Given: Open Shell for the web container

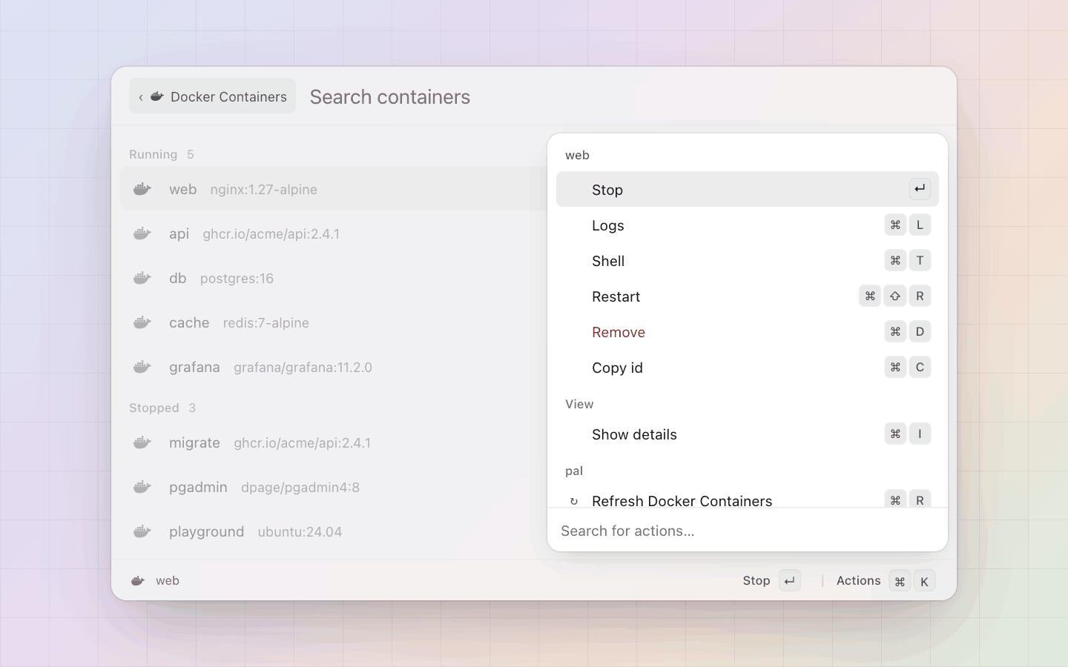Looking at the screenshot, I should (748, 261).
